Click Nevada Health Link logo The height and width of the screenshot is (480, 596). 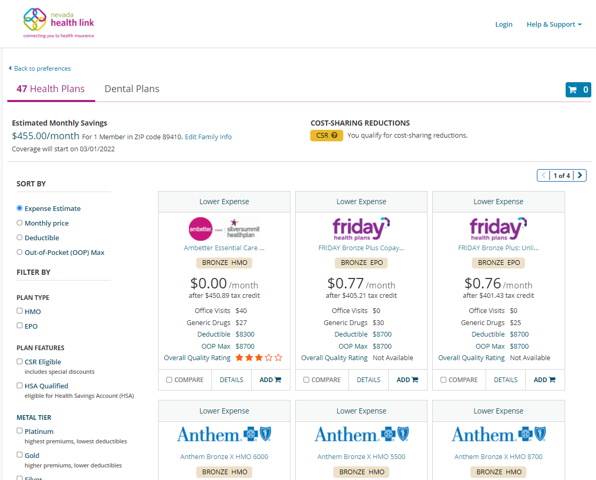tap(59, 23)
